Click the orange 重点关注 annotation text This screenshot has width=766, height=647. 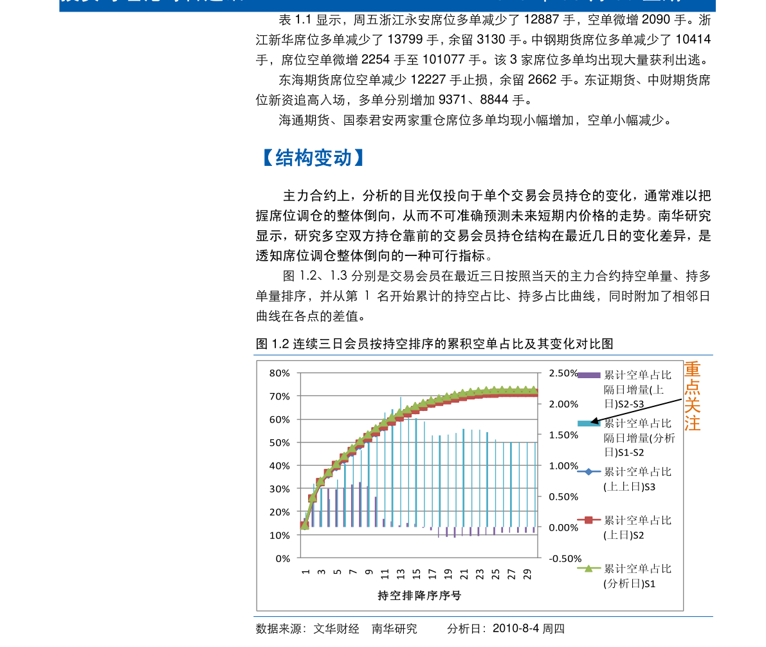(691, 396)
